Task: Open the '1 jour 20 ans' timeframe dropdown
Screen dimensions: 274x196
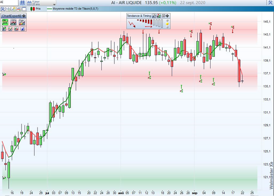Action: (41, 3)
